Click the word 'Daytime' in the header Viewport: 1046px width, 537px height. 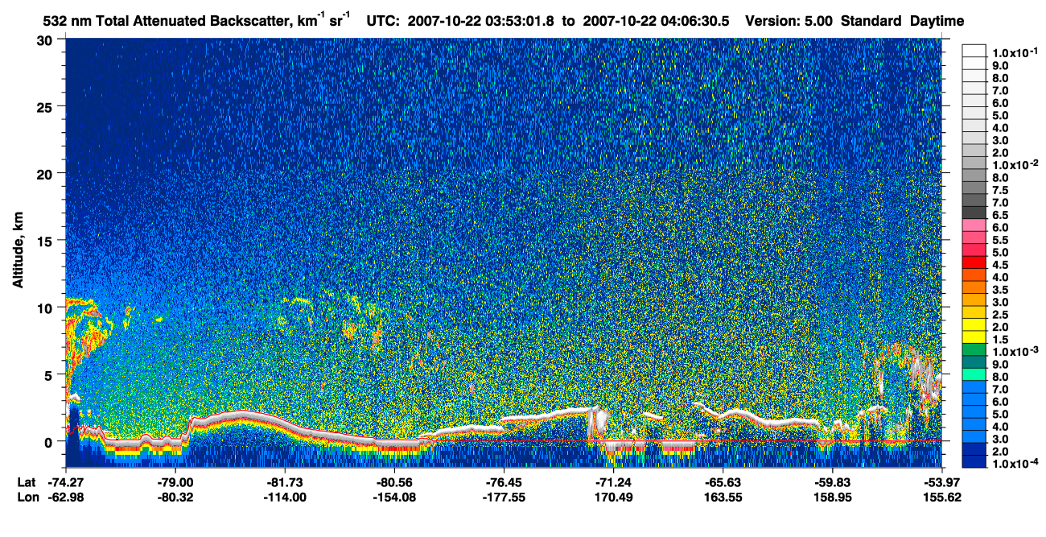pyautogui.click(x=937, y=22)
